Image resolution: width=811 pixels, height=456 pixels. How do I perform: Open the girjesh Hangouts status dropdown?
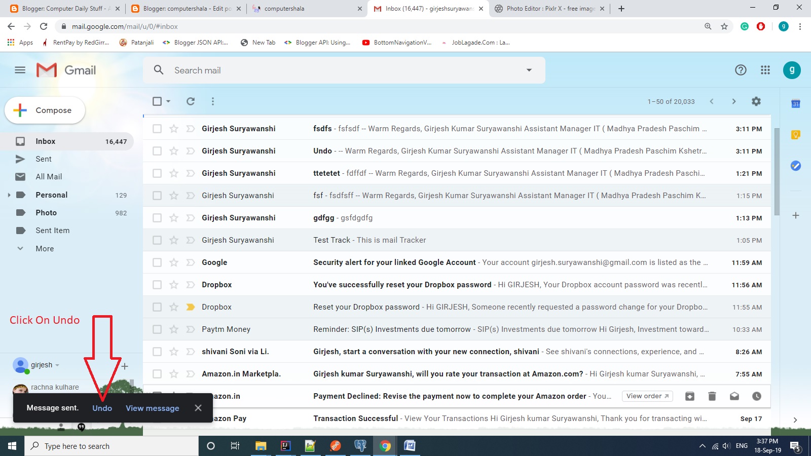tap(57, 365)
